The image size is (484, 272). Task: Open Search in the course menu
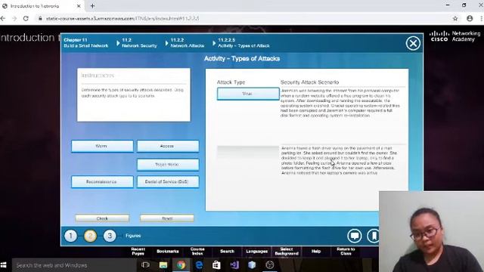pos(227,251)
